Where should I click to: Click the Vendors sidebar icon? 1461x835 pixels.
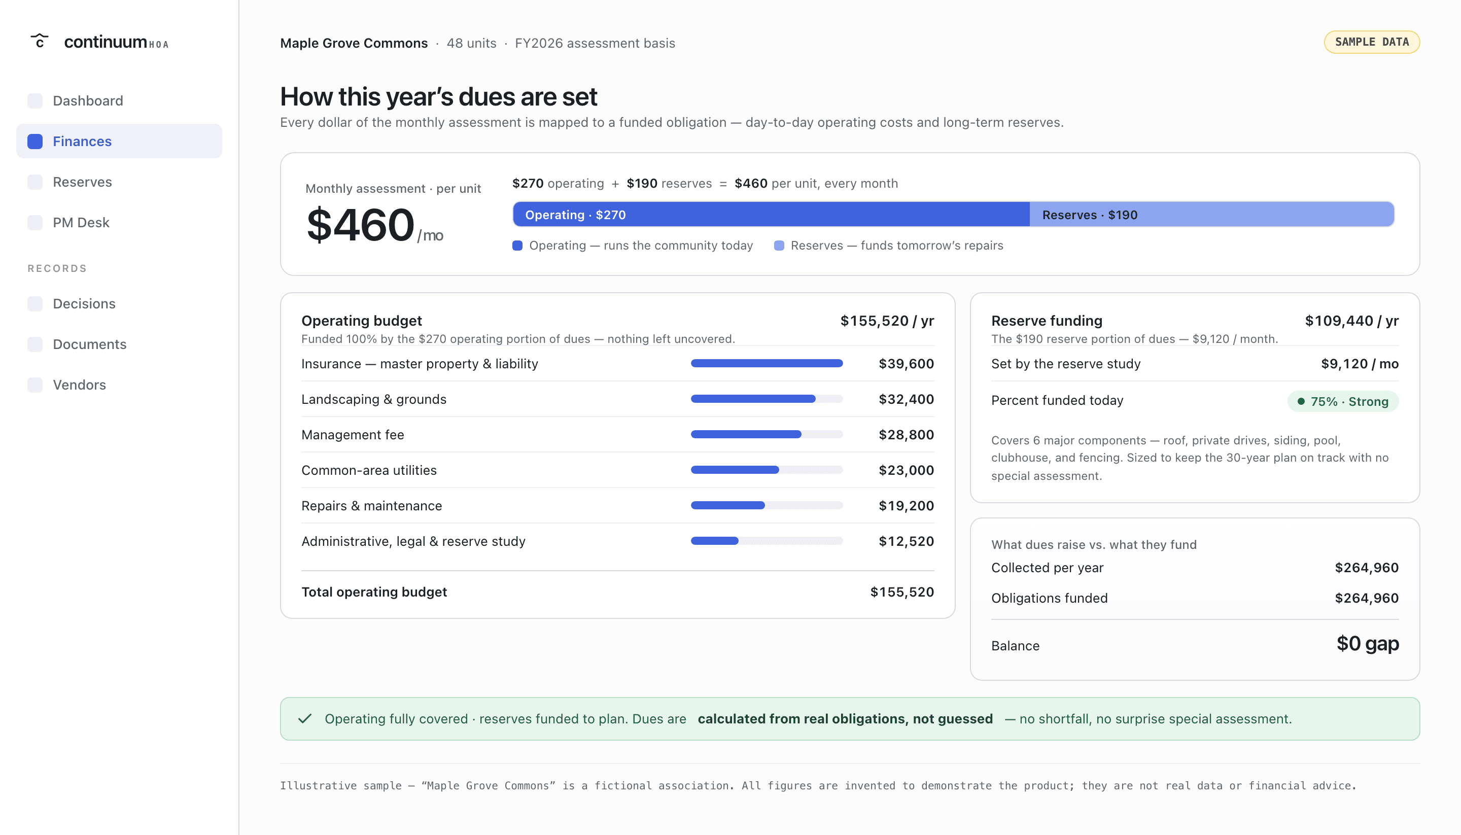[35, 385]
